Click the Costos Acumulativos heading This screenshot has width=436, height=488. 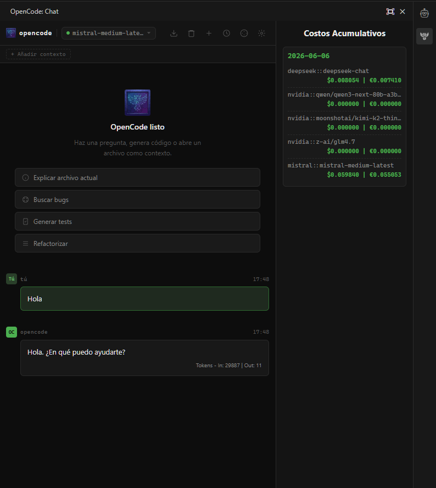click(344, 33)
